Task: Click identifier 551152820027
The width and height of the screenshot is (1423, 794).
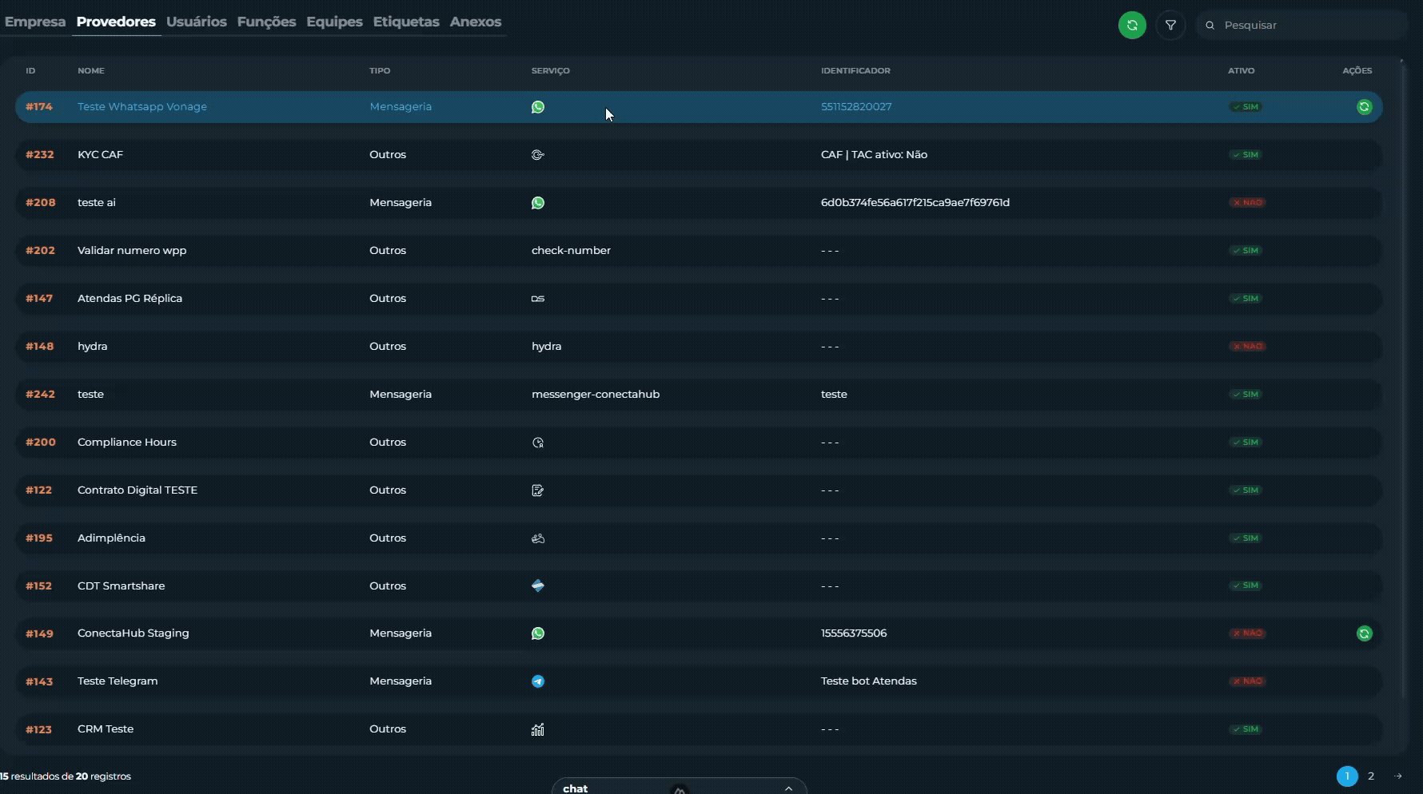Action: pos(856,107)
